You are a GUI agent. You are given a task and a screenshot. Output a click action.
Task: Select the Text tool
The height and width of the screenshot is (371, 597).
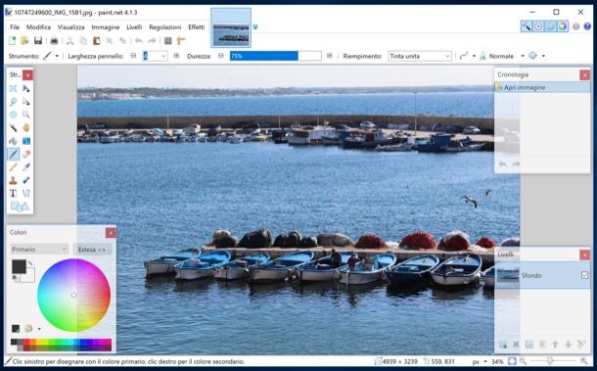click(x=13, y=193)
